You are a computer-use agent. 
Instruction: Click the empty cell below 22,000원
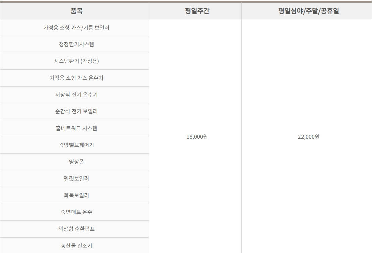coord(306,201)
